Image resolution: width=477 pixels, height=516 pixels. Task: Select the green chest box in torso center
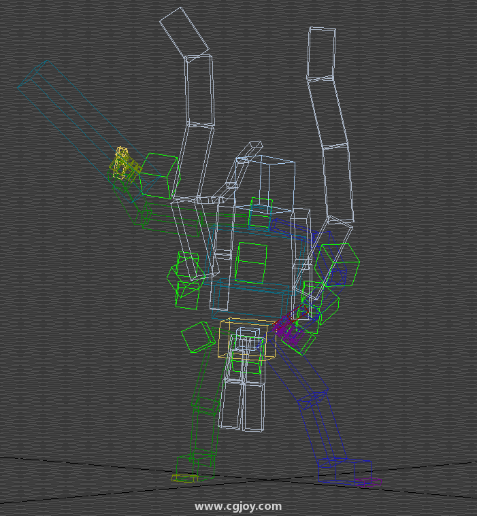tap(251, 263)
